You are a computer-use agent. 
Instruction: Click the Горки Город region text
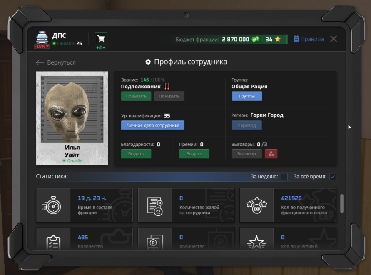(267, 115)
